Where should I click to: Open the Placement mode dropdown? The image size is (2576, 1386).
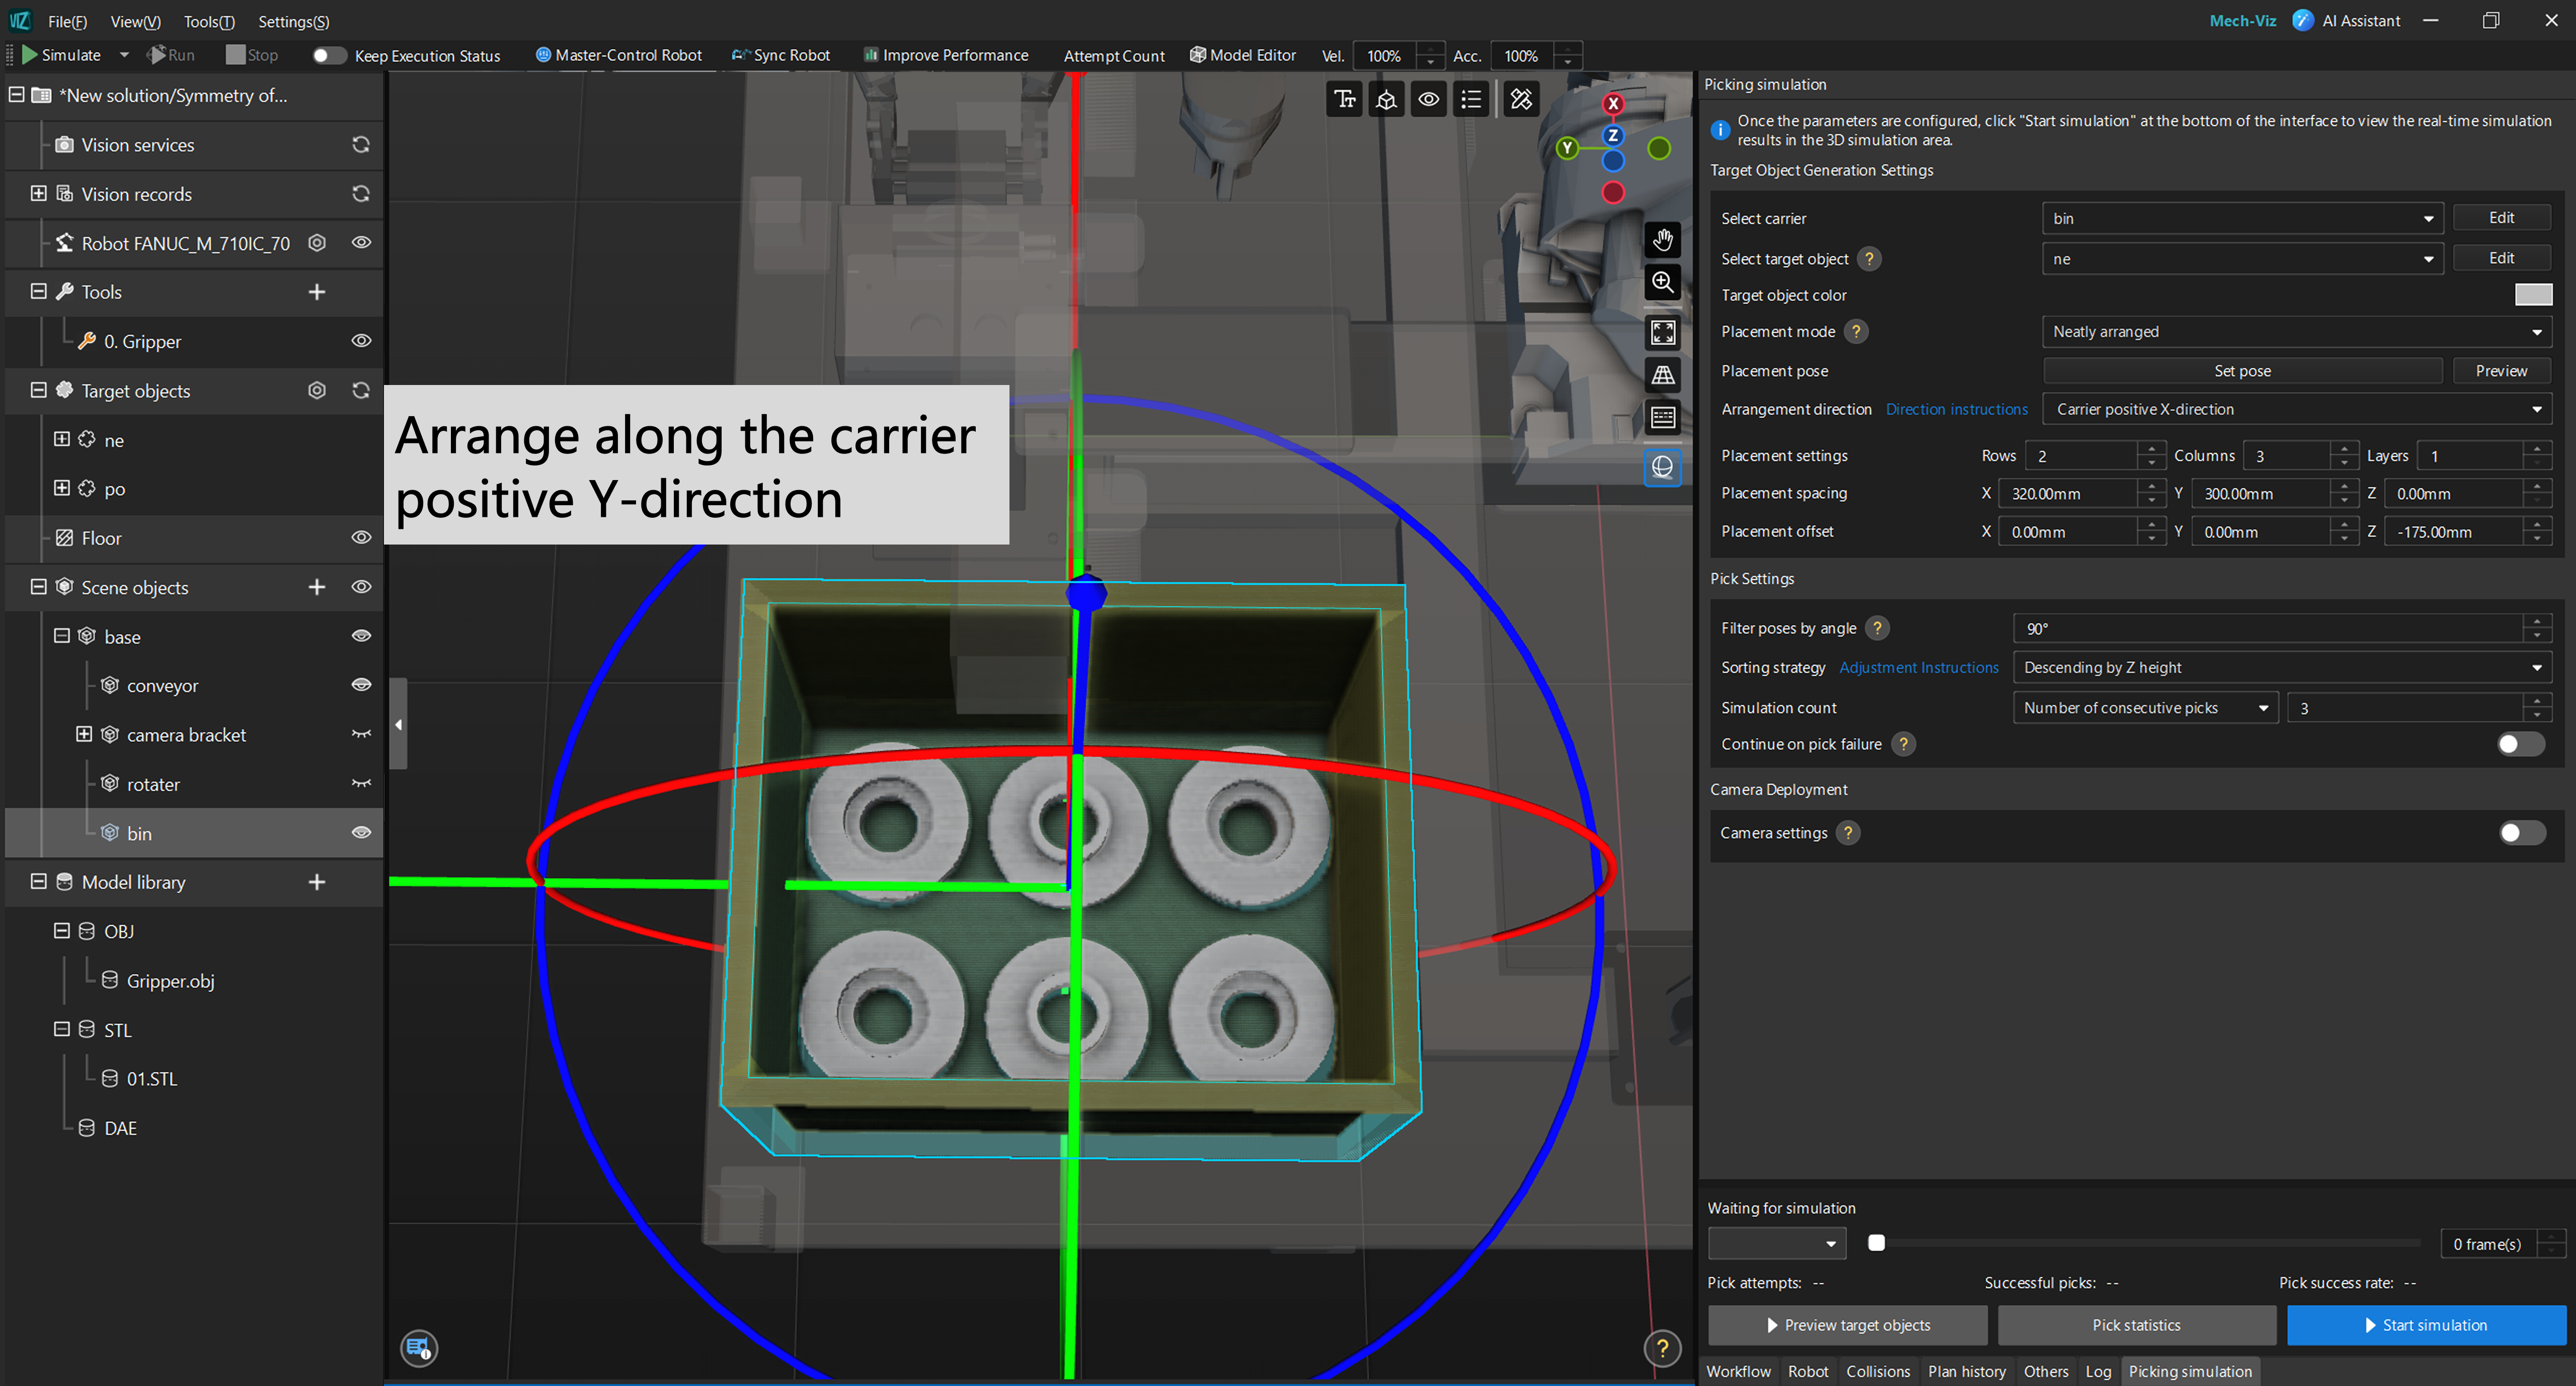click(x=2296, y=331)
